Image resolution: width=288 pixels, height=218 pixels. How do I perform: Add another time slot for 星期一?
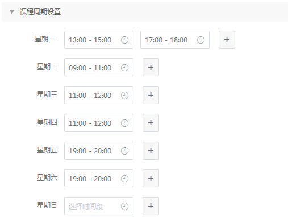[x=227, y=40]
